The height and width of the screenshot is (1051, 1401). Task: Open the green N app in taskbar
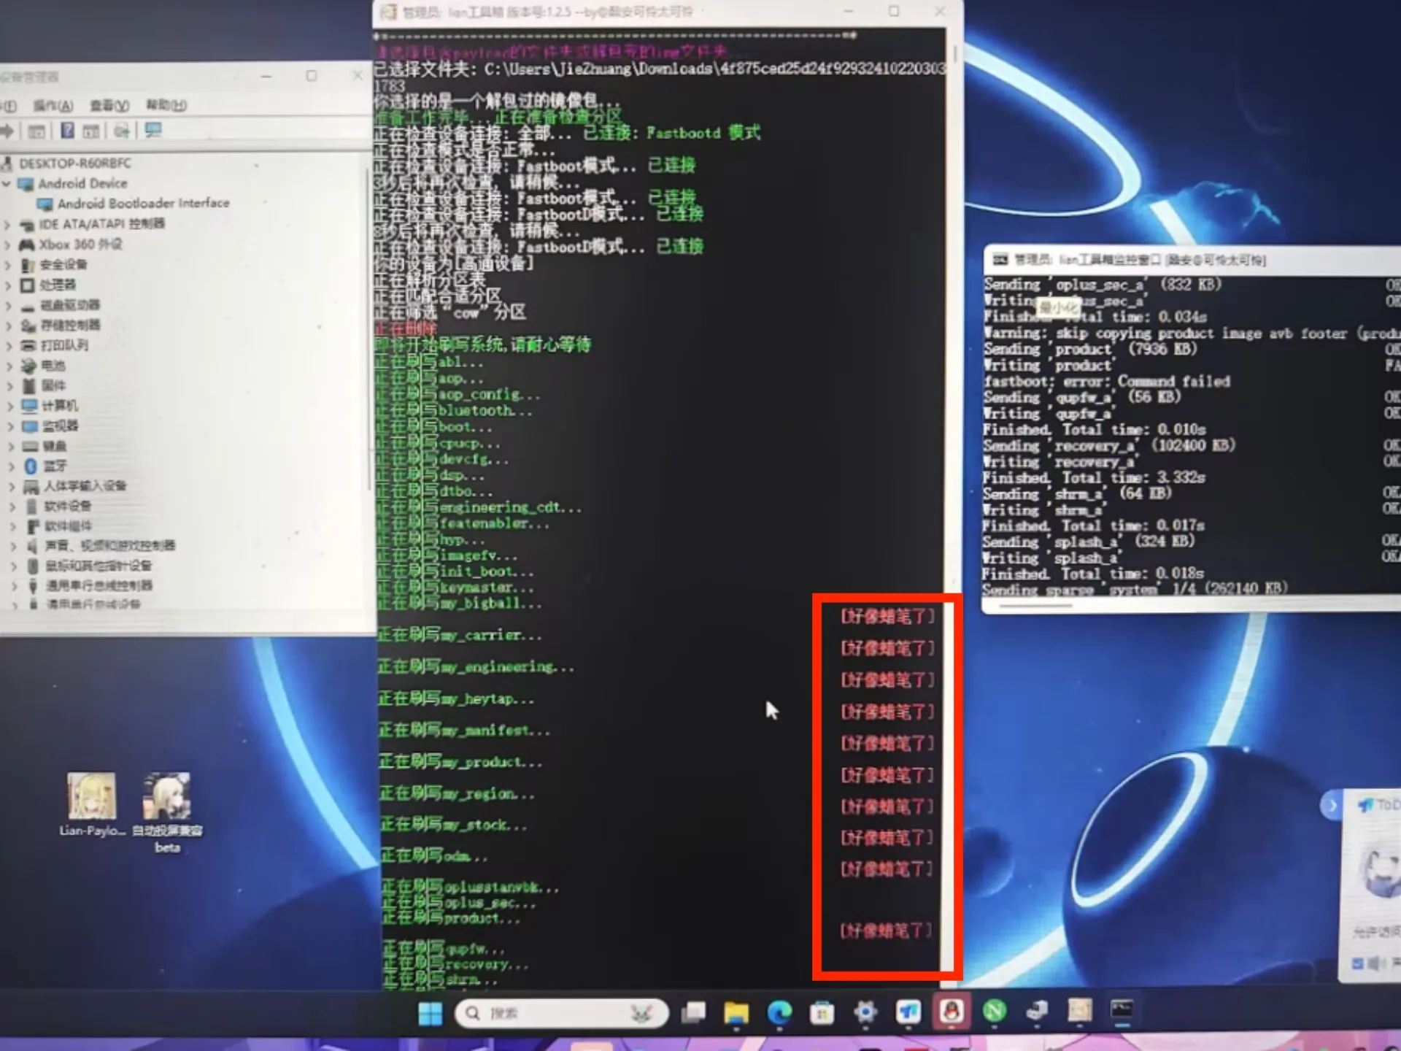pos(994,1012)
